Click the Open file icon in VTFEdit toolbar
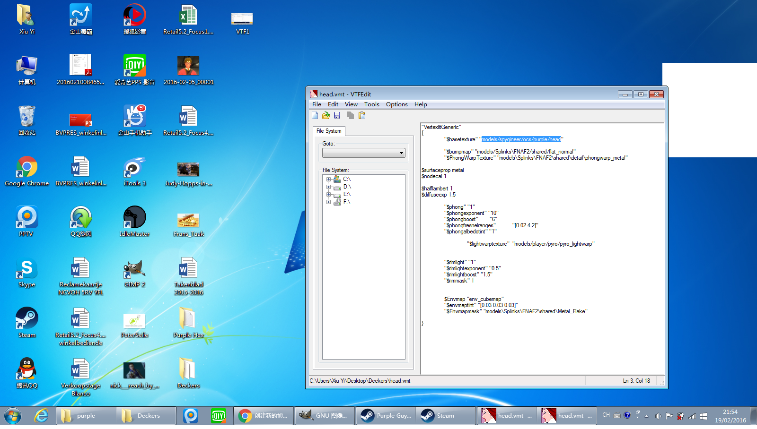757x429 pixels. click(x=326, y=115)
